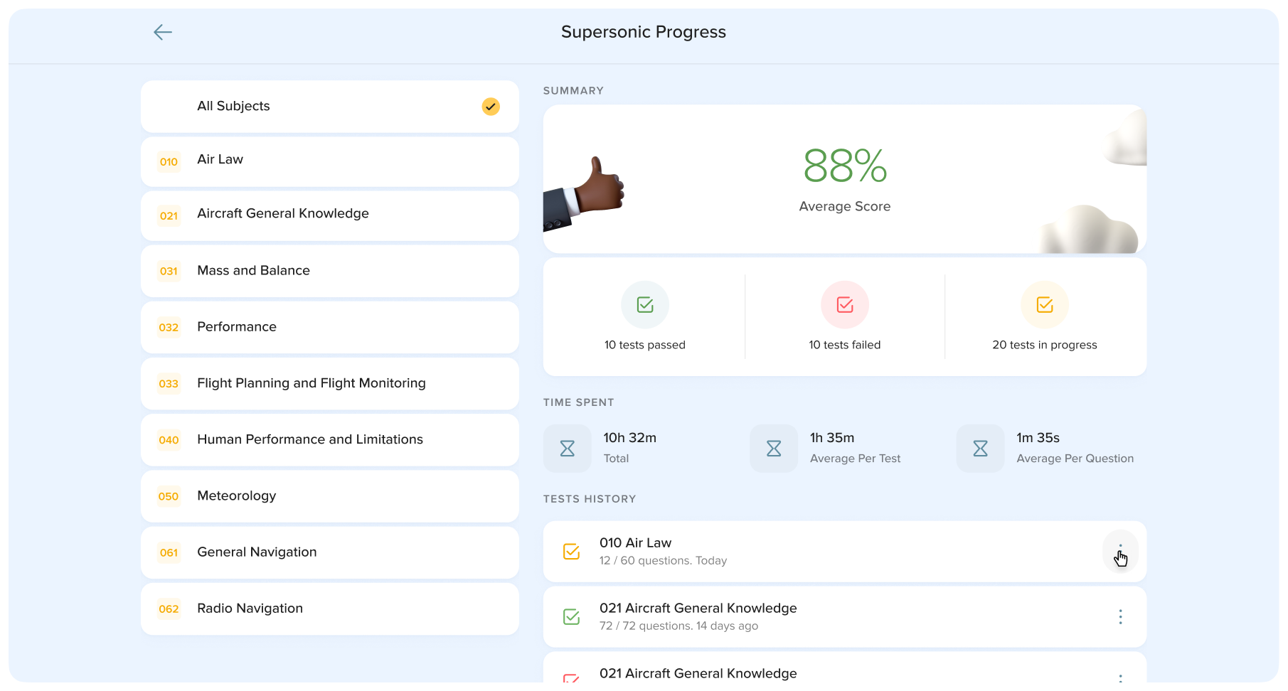Toggle the All Subjects yellow checkmark
Image resolution: width=1288 pixels, height=691 pixels.
point(491,107)
